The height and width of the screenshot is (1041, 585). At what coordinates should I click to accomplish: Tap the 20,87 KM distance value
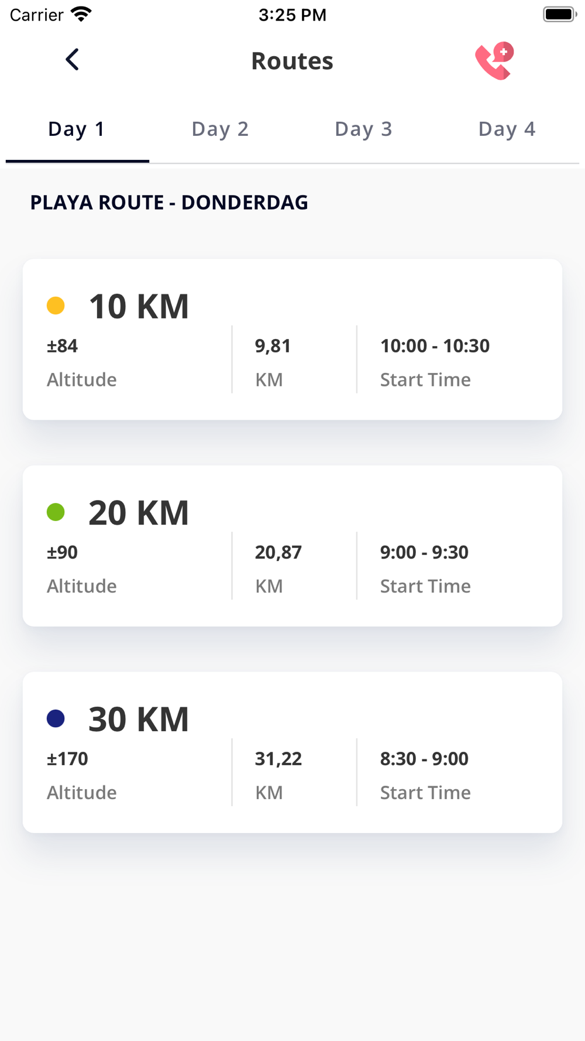[278, 552]
